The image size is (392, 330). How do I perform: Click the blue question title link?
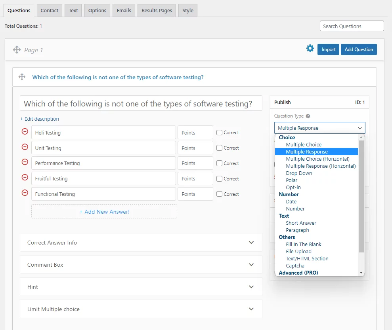pos(118,77)
